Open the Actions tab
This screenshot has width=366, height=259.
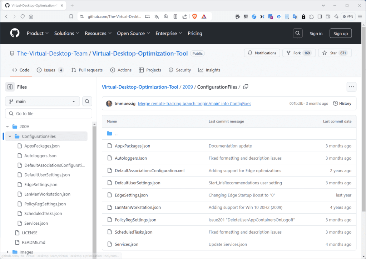pyautogui.click(x=121, y=70)
